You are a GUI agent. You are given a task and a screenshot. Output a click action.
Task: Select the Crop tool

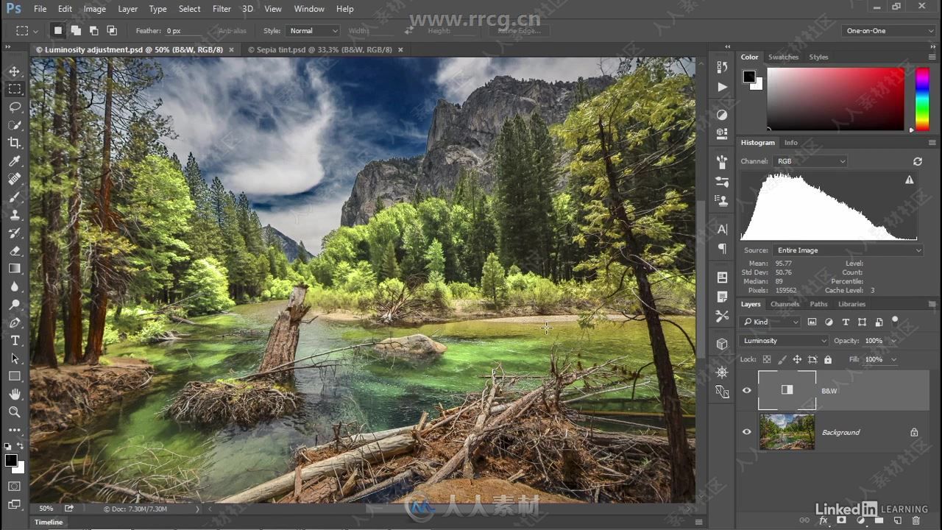click(x=15, y=143)
